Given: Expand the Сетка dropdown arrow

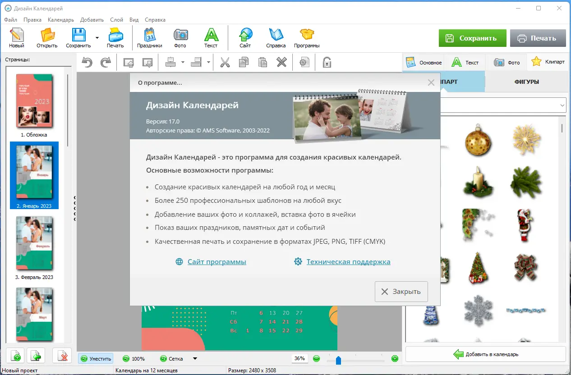Looking at the screenshot, I should click(x=195, y=359).
